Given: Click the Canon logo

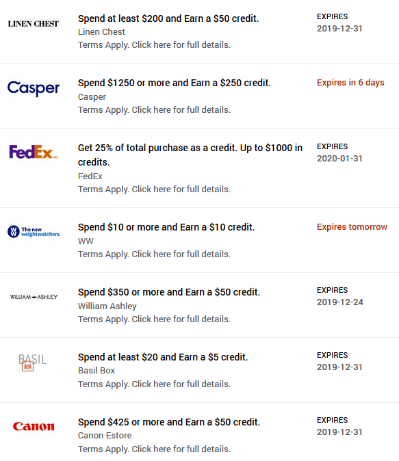Looking at the screenshot, I should tap(34, 426).
